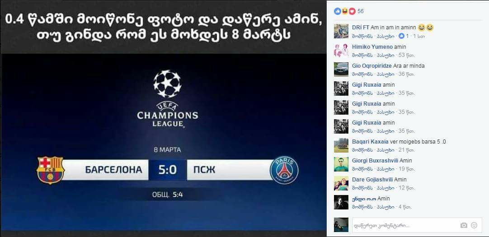Click in the write-a-comment input field

[x=405, y=225]
